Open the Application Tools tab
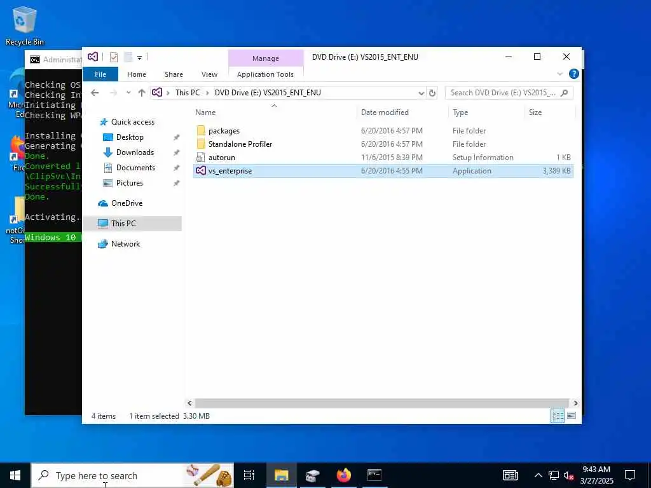The width and height of the screenshot is (651, 488). [x=265, y=74]
